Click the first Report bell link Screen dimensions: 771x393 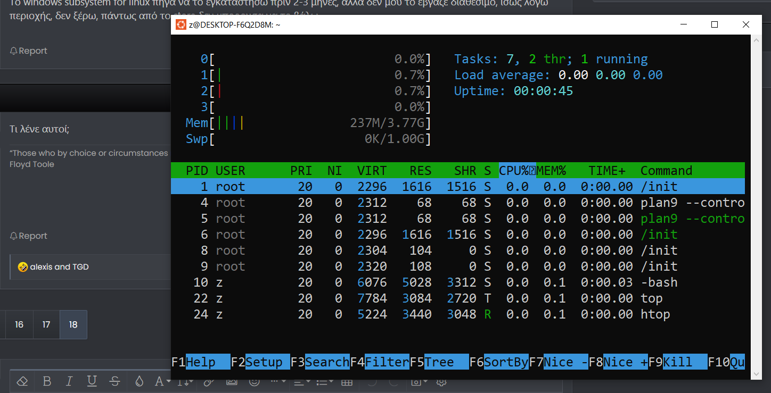(x=29, y=51)
